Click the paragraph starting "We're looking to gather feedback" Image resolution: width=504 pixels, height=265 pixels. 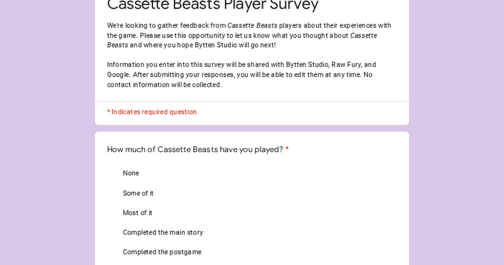(x=249, y=35)
